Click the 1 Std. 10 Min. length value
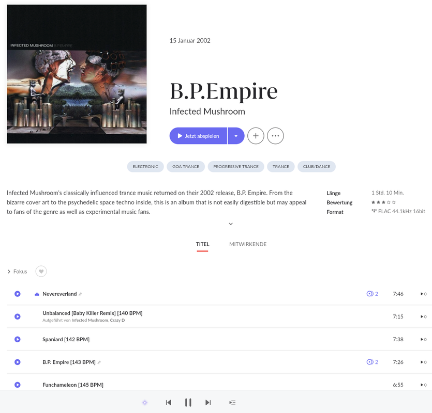Image resolution: width=432 pixels, height=413 pixels. [x=388, y=193]
